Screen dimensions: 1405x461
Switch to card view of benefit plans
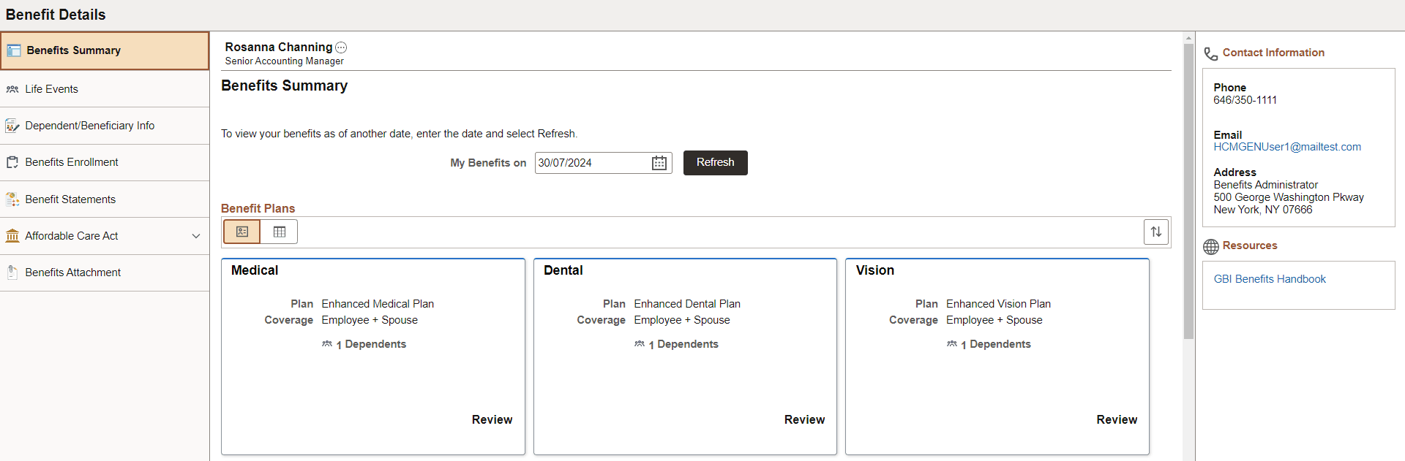click(242, 232)
